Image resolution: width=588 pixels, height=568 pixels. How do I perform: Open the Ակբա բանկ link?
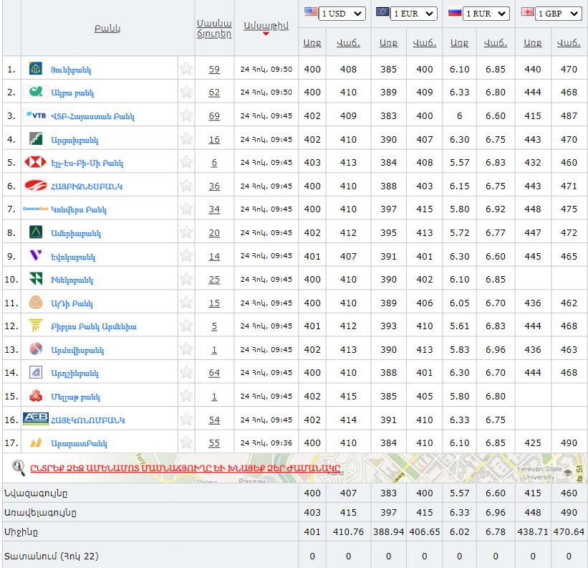(x=72, y=93)
